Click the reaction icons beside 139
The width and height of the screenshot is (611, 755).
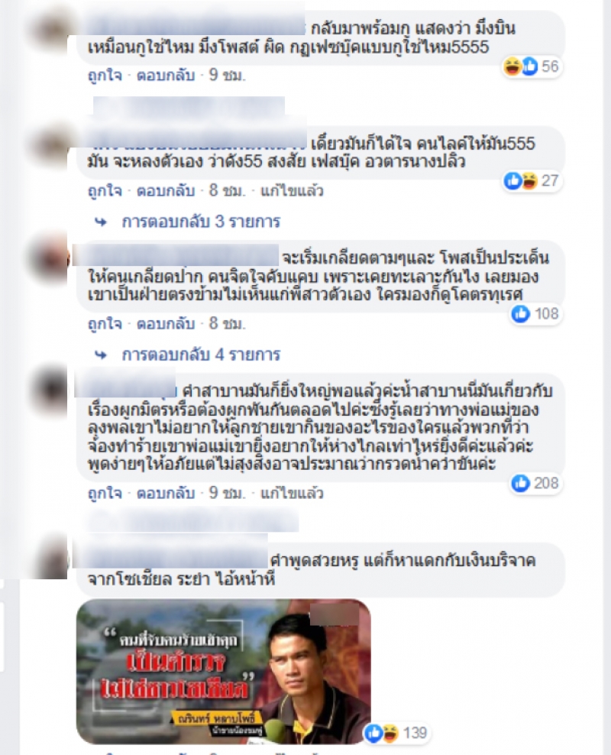pyautogui.click(x=382, y=733)
